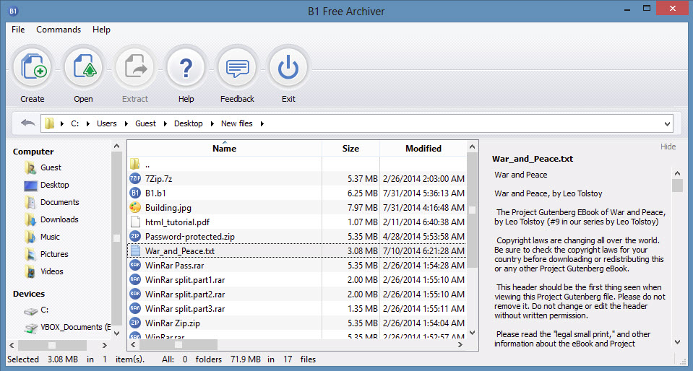Click the B1 logo in the title bar
The width and height of the screenshot is (693, 371).
coord(13,11)
